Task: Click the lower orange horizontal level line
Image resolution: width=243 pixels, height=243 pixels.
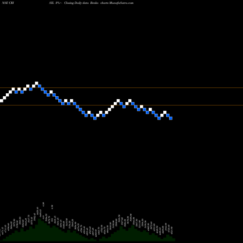Action: [x=121, y=105]
